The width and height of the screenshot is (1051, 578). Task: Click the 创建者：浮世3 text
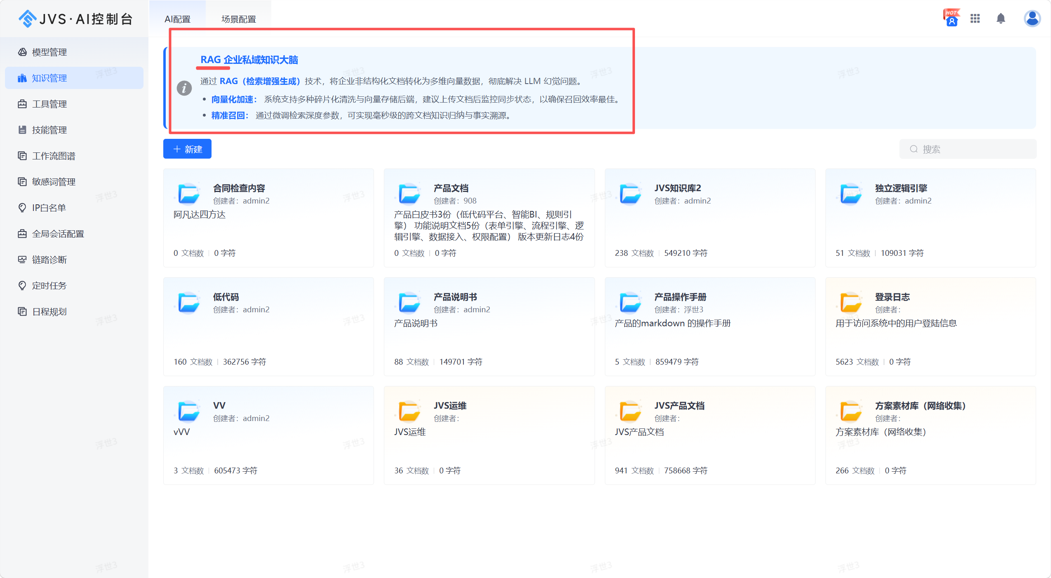point(679,309)
